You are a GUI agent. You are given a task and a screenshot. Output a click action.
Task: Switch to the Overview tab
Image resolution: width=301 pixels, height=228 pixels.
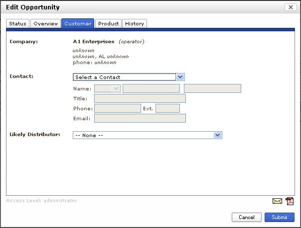(46, 23)
